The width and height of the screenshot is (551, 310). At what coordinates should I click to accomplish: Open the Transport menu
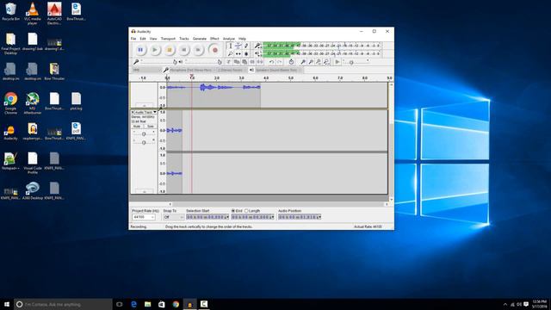[x=168, y=39]
